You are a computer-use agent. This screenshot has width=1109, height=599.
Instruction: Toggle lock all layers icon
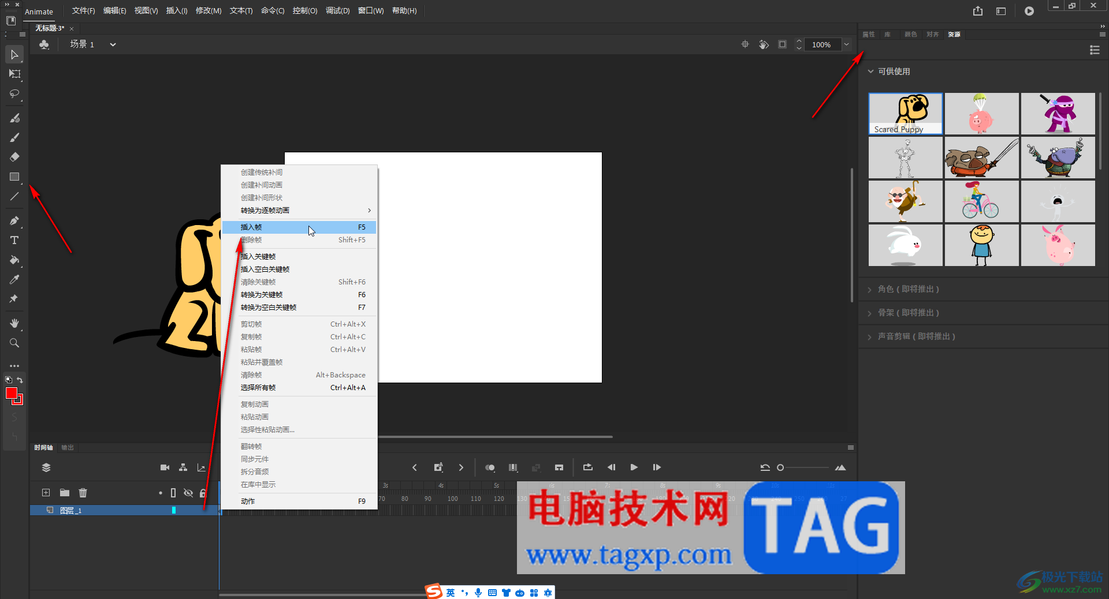point(203,493)
